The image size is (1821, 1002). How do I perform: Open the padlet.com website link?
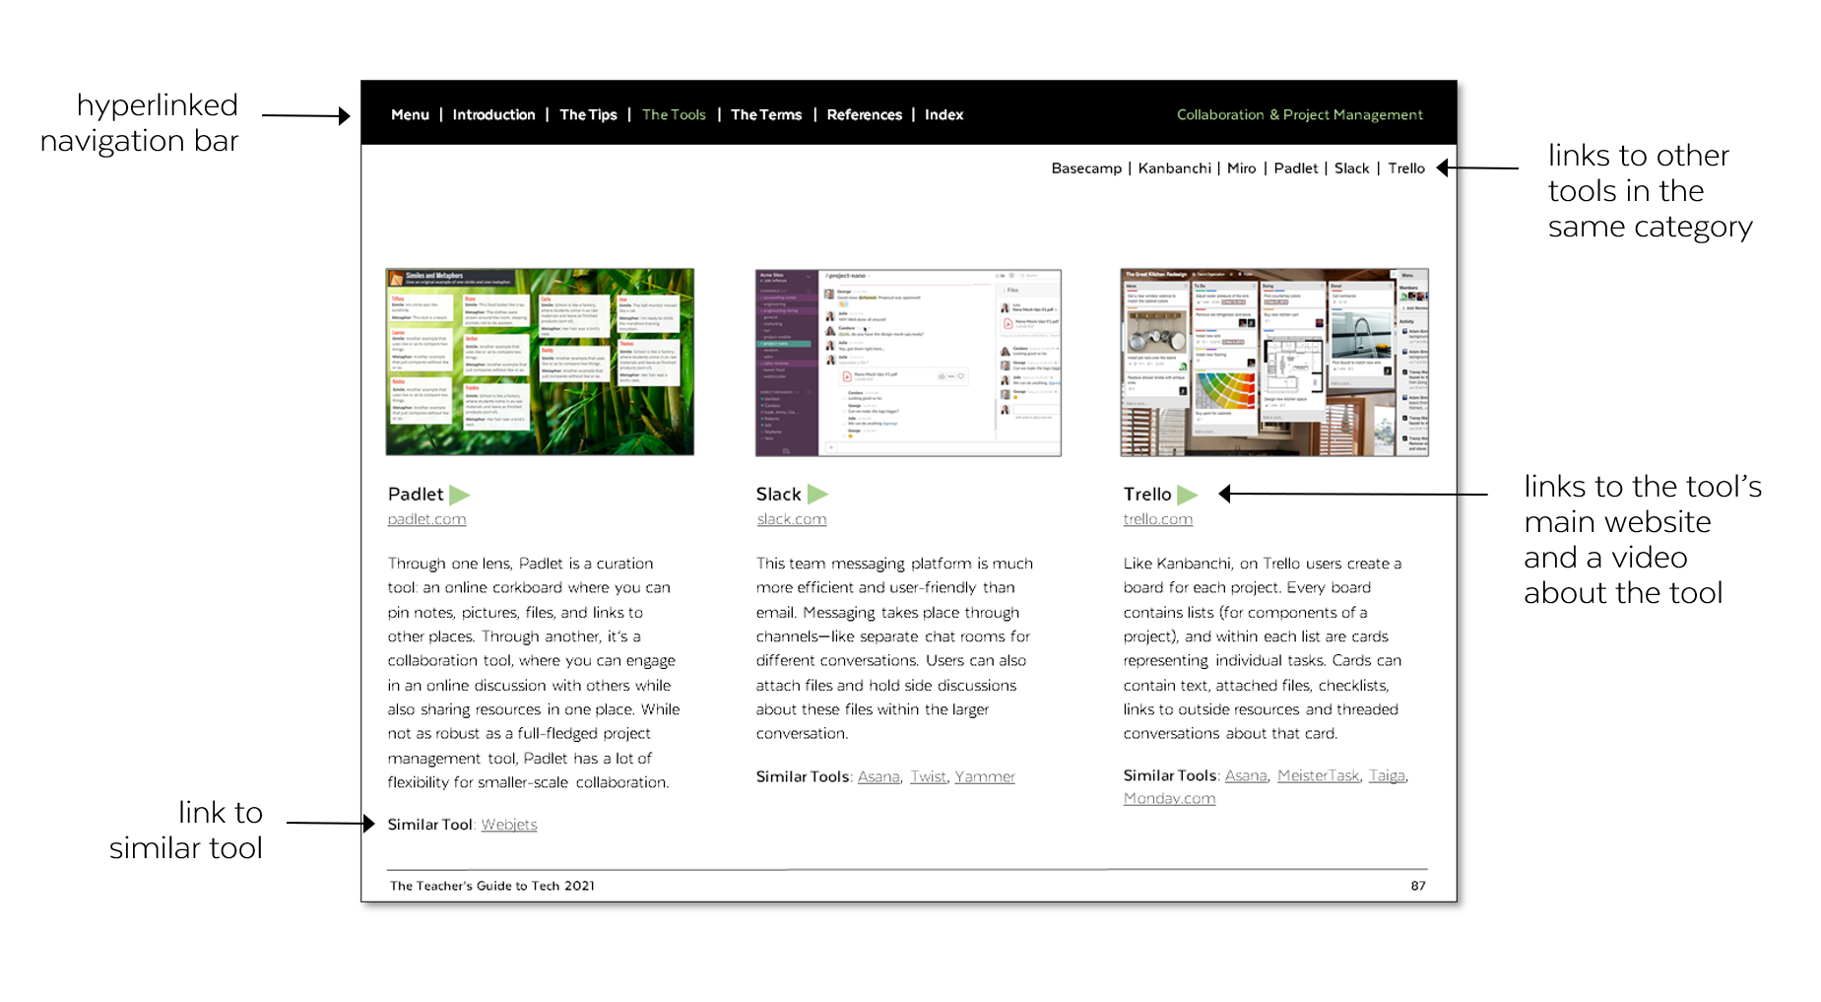[x=426, y=519]
